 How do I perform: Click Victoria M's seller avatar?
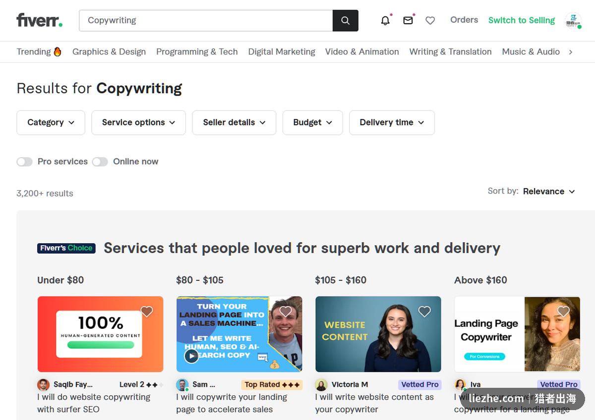321,385
